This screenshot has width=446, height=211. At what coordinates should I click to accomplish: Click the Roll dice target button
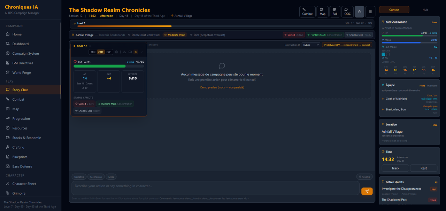(x=335, y=11)
